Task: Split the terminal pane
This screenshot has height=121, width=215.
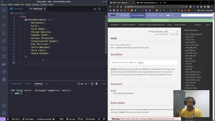Action: (x=92, y=84)
